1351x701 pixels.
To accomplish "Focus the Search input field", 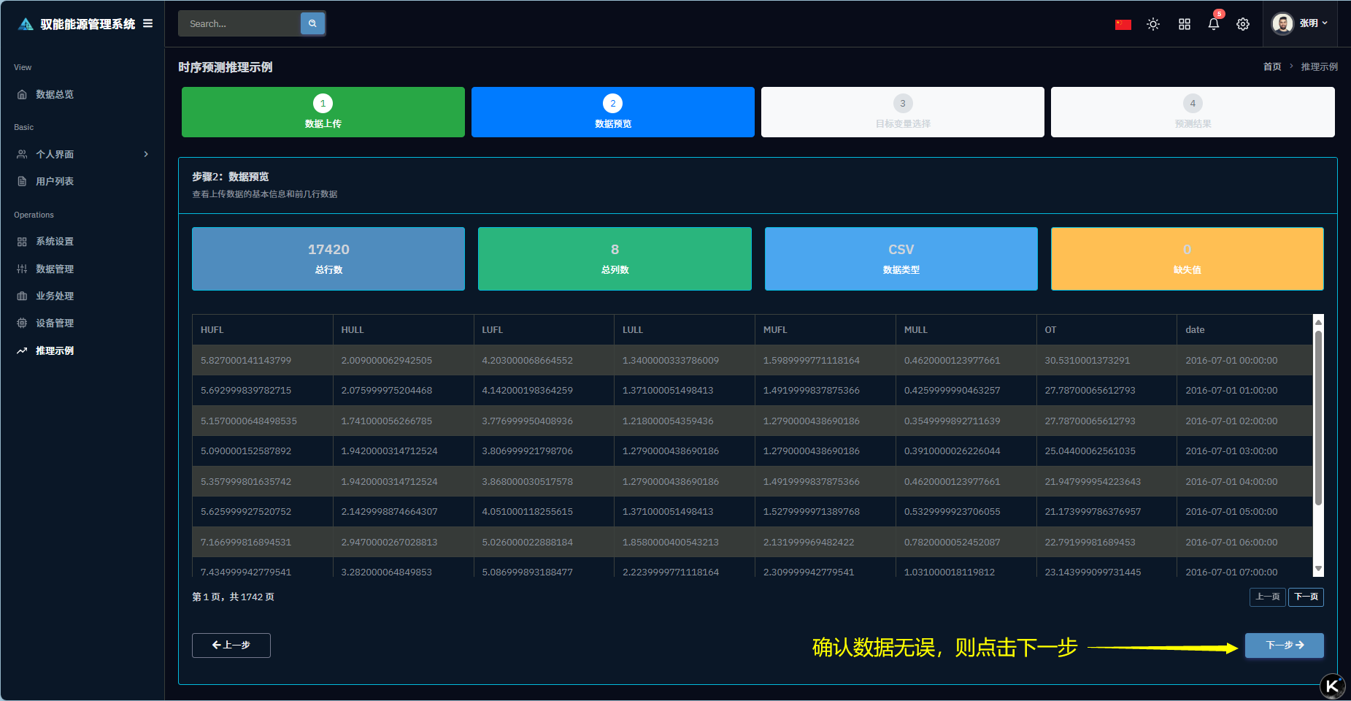I will [x=239, y=23].
